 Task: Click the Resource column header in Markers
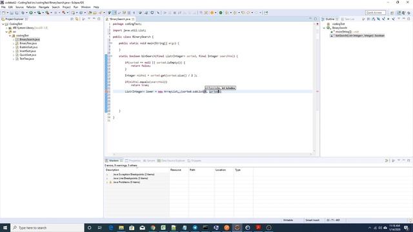pyautogui.click(x=179, y=170)
